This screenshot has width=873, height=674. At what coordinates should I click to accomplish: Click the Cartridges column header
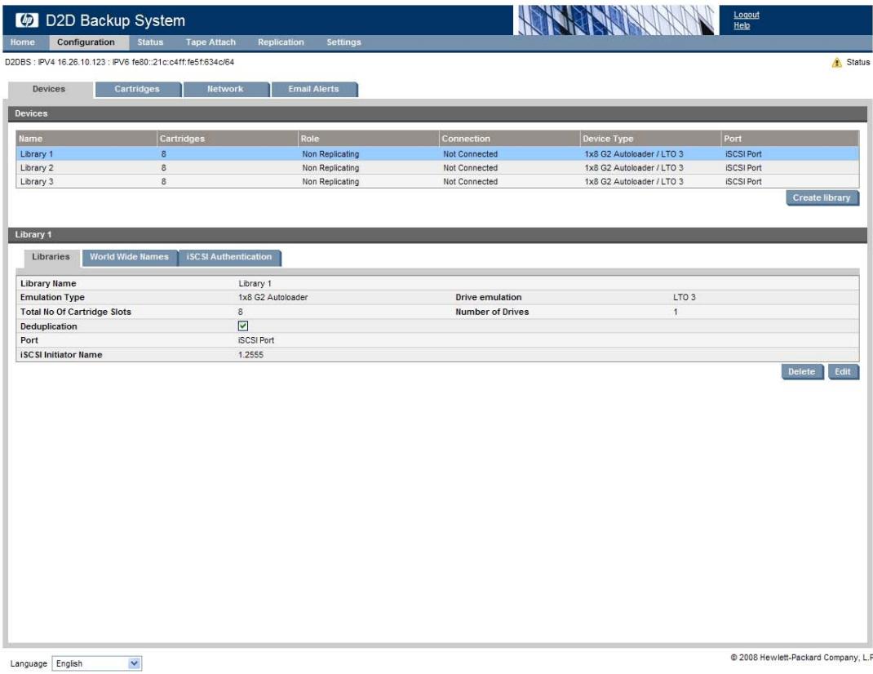[228, 139]
